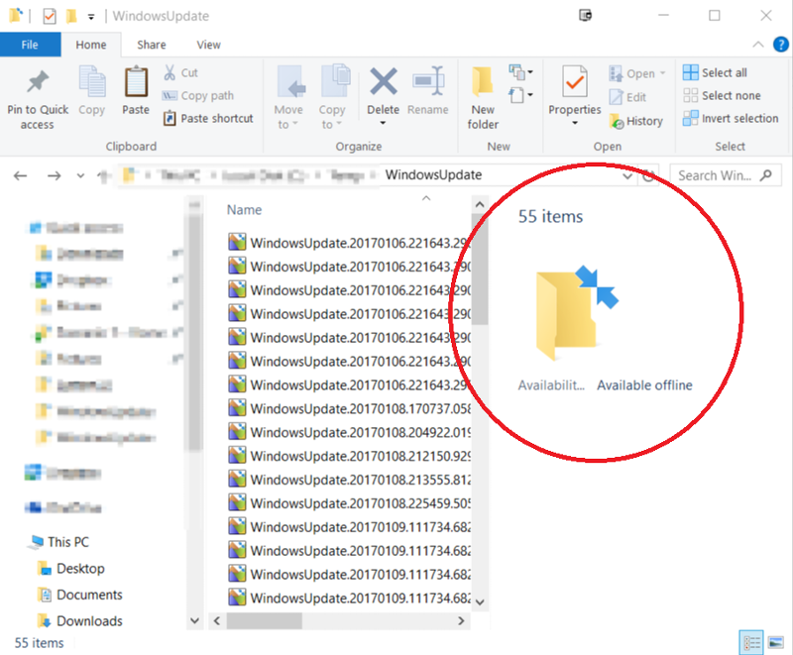The width and height of the screenshot is (793, 655).
Task: Open the Easy access dropdown
Action: tap(520, 95)
